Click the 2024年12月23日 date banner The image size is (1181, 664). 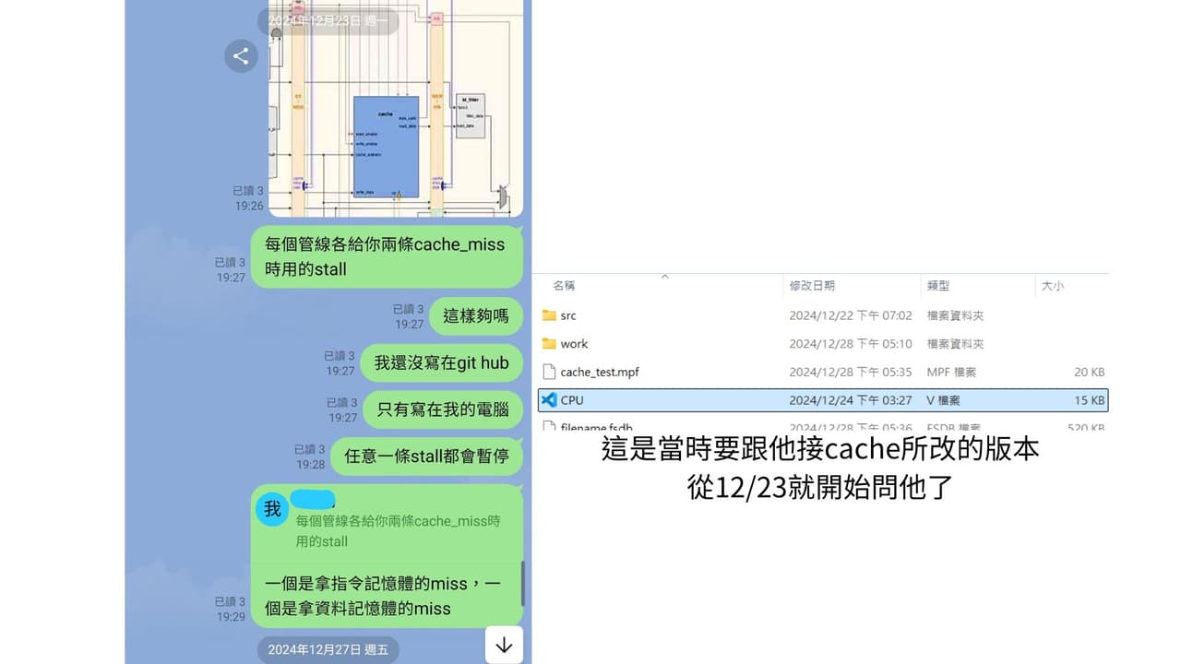pyautogui.click(x=333, y=20)
